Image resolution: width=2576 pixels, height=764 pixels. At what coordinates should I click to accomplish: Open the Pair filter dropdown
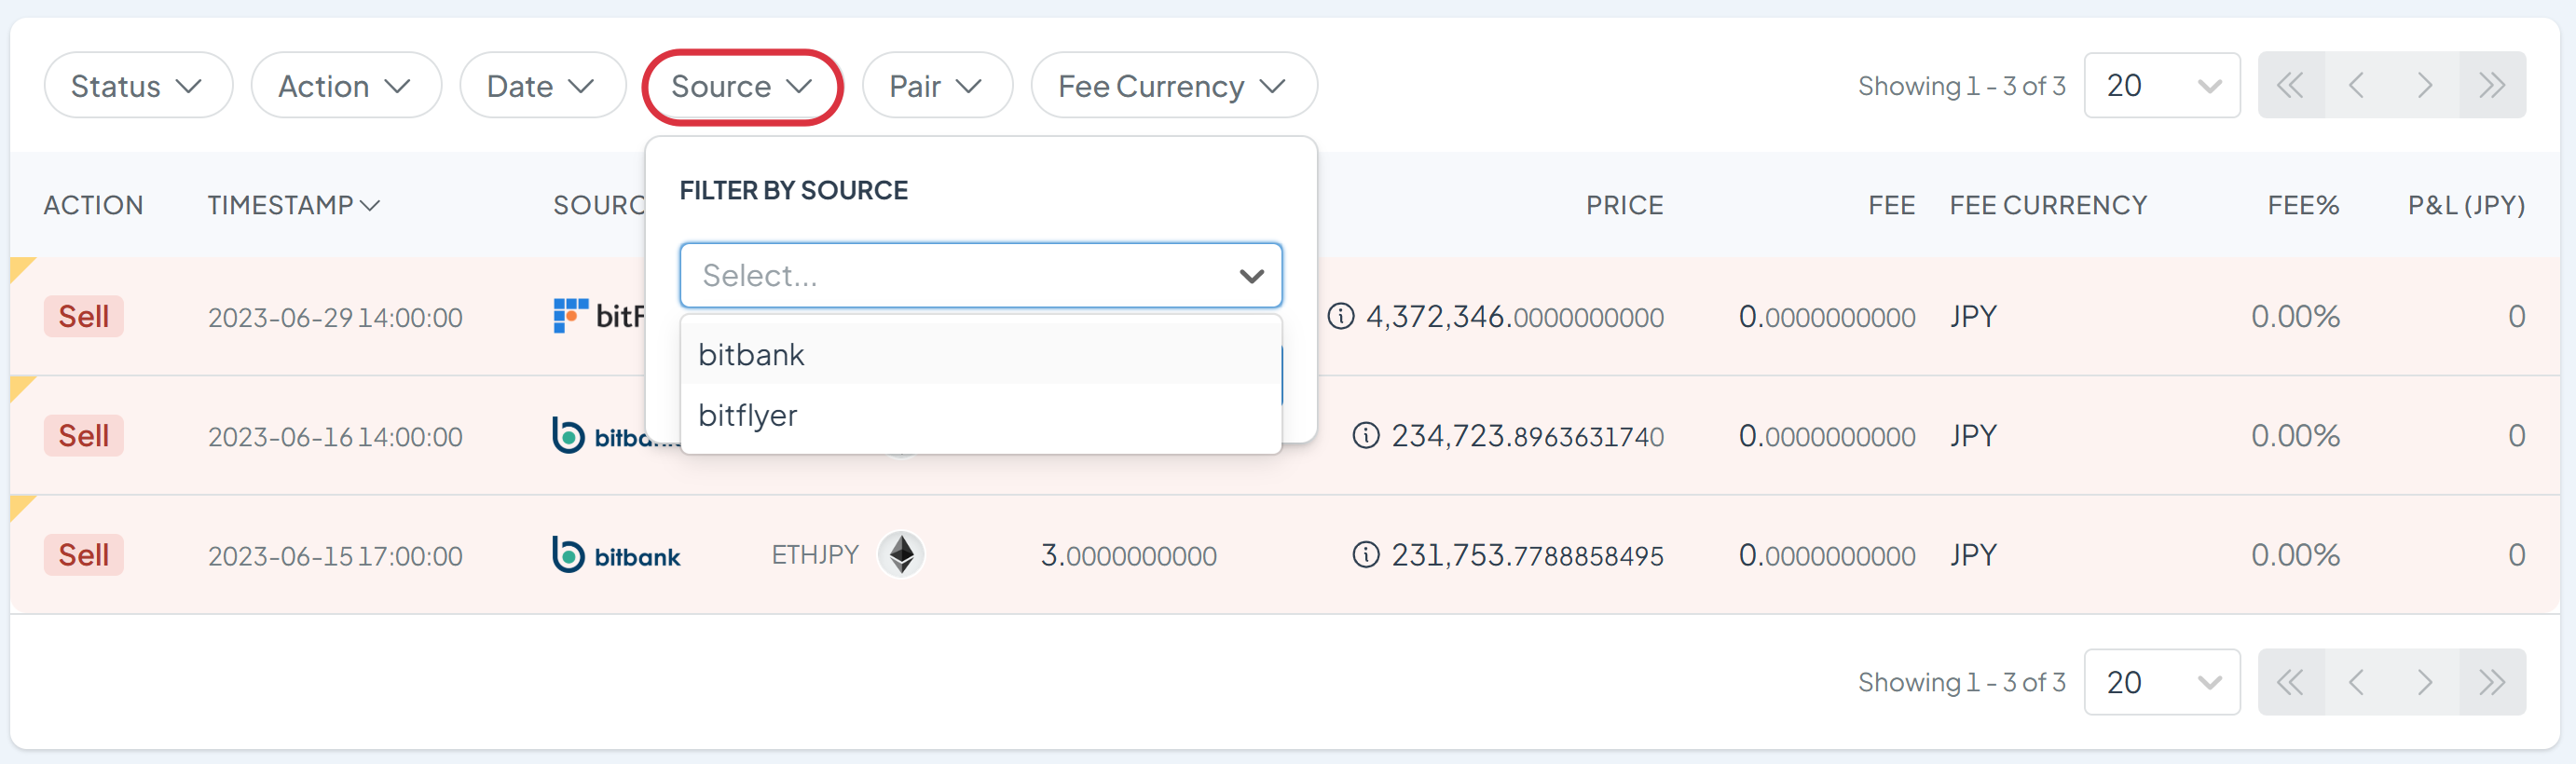pos(936,86)
